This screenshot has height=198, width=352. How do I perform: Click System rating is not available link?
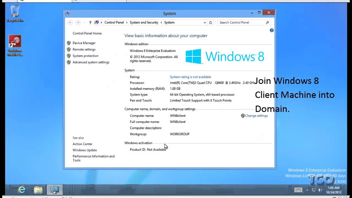point(190,77)
